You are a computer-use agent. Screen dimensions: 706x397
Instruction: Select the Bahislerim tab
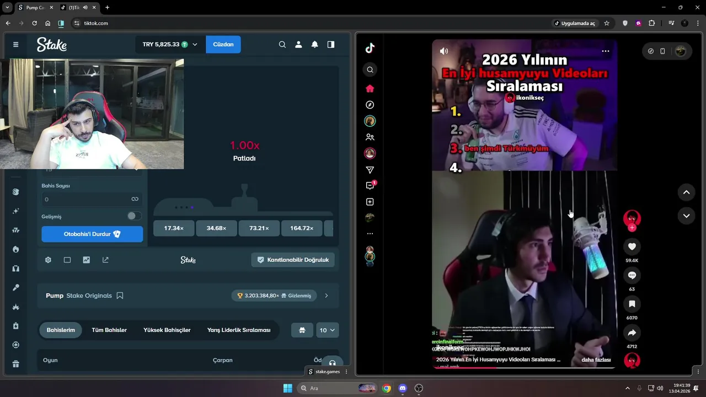click(x=61, y=330)
